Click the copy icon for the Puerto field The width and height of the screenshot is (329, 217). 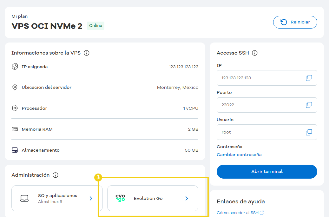[x=308, y=105]
